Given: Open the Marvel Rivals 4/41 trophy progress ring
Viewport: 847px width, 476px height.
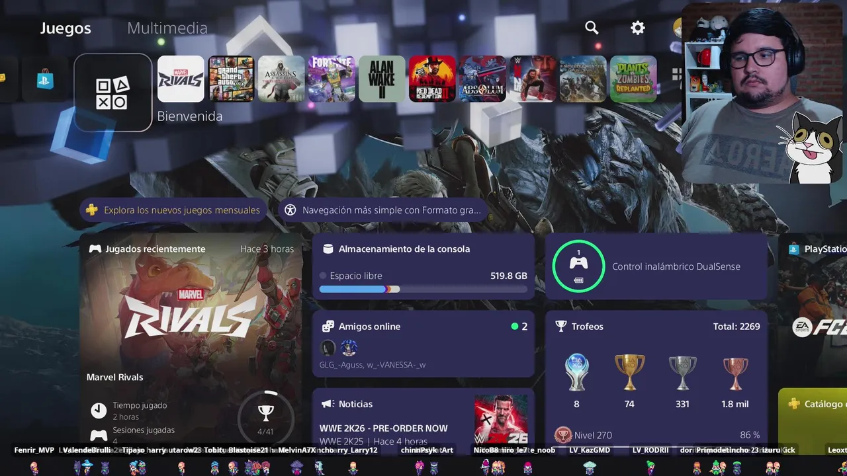Looking at the screenshot, I should (x=265, y=418).
